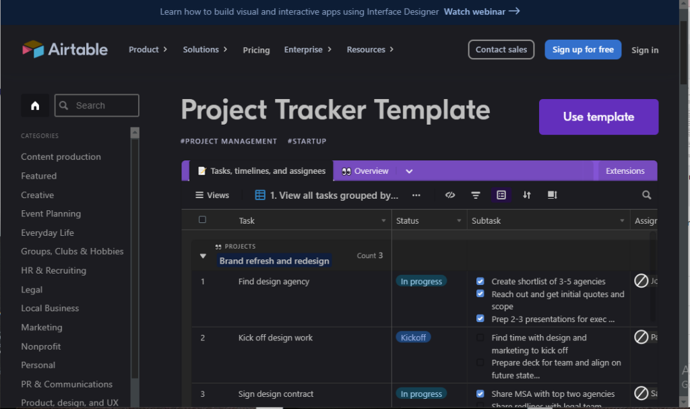This screenshot has height=409, width=690.
Task: Open search with the magnifying glass icon
Action: click(646, 195)
